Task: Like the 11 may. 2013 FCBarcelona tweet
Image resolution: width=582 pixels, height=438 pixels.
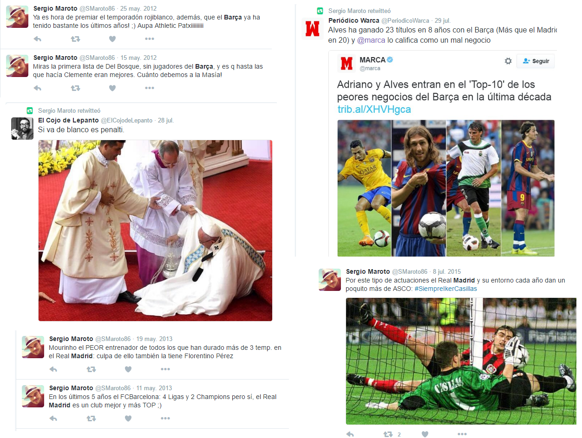Action: [x=128, y=419]
